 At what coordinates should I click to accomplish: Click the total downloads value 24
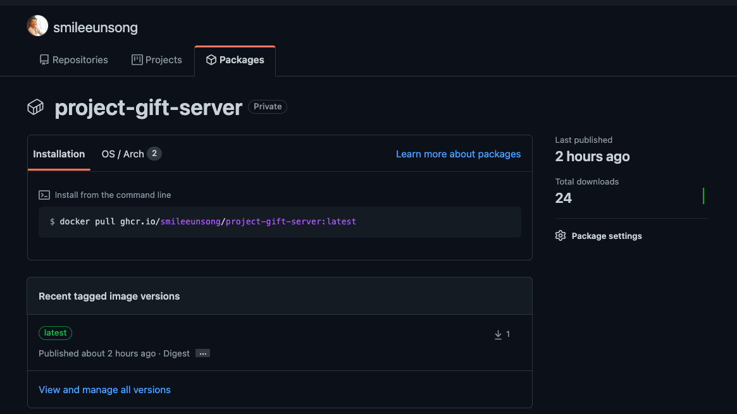pos(564,198)
